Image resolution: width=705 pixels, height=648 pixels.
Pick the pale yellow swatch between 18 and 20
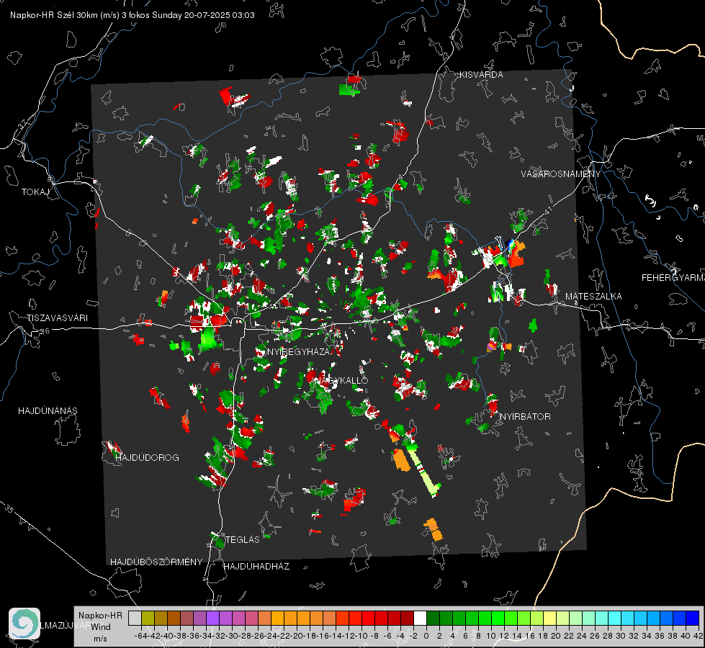click(549, 618)
